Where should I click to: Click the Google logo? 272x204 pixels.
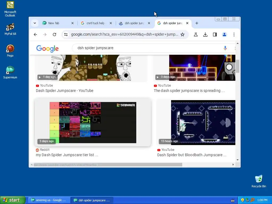[x=47, y=49]
